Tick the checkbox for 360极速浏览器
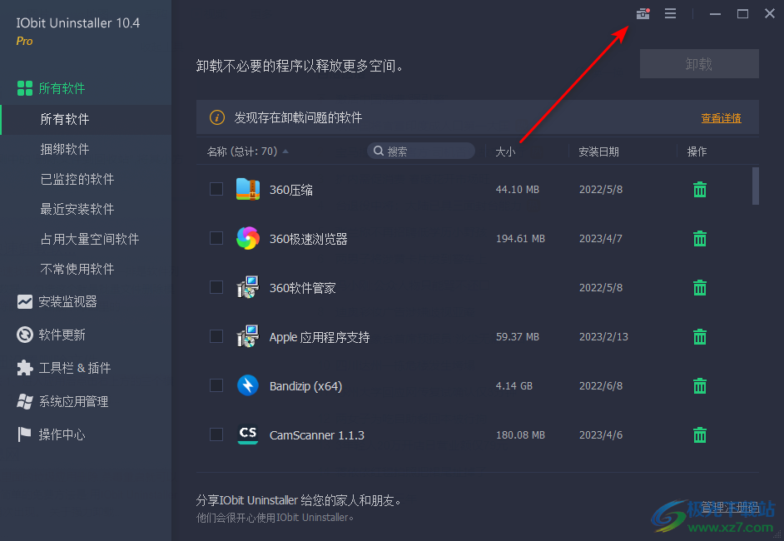 (216, 238)
